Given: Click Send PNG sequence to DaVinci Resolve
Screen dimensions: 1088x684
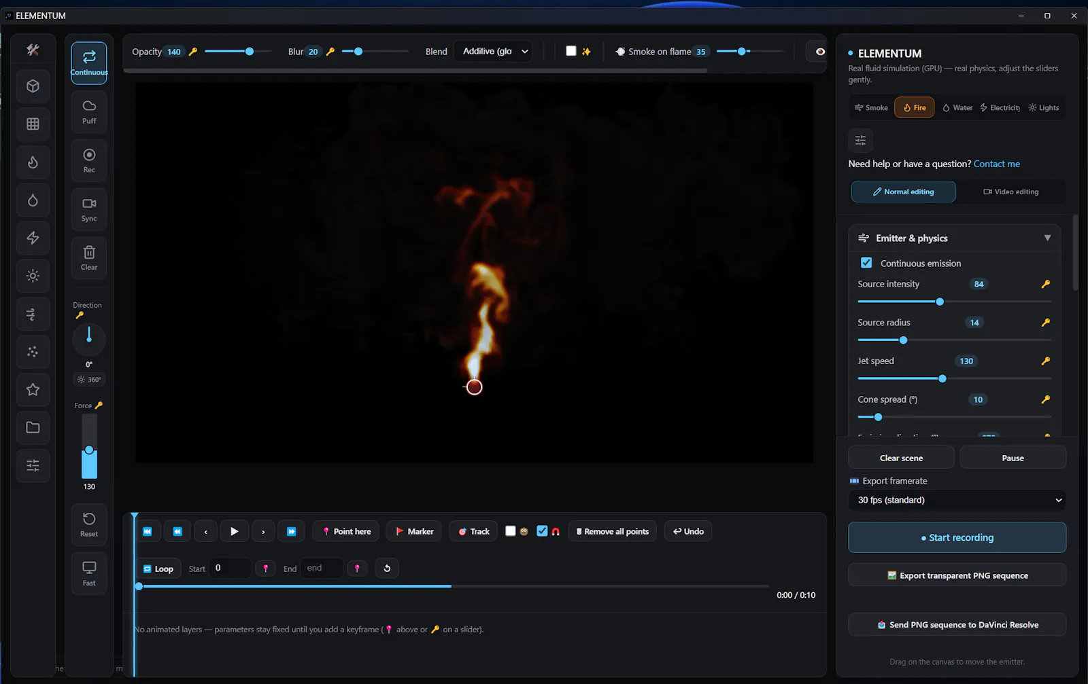Looking at the screenshot, I should (x=957, y=625).
